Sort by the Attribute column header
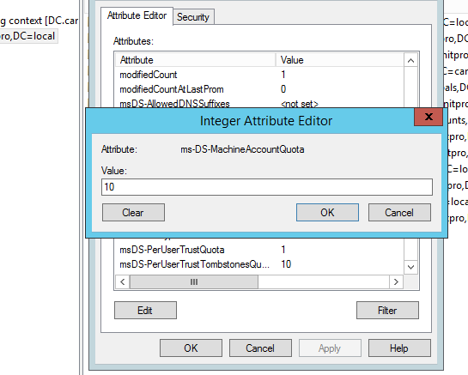Viewport: 468px width, 375px height. 195,60
